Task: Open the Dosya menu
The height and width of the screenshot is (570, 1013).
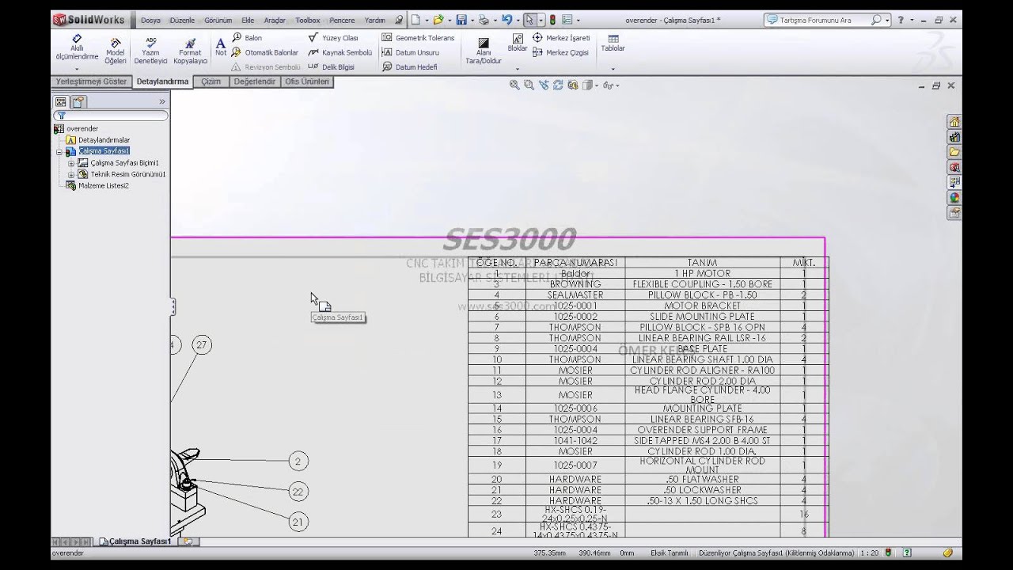Action: click(150, 21)
